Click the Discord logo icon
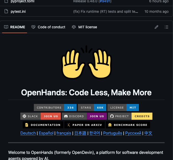 (x=66, y=116)
